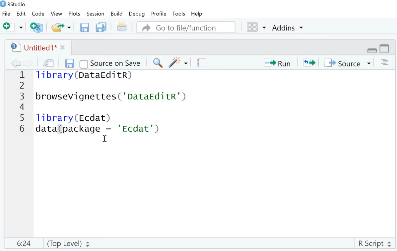Open Find/Replace magnifier icon
397x251 pixels.
pos(158,63)
